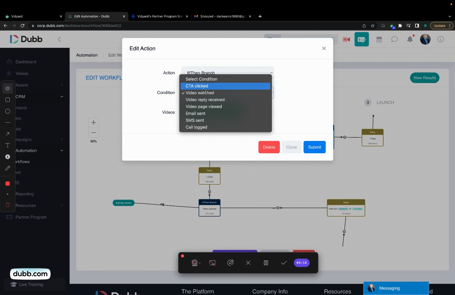Close Edit Action dialog with X
Image resolution: width=455 pixels, height=295 pixels.
(324, 48)
